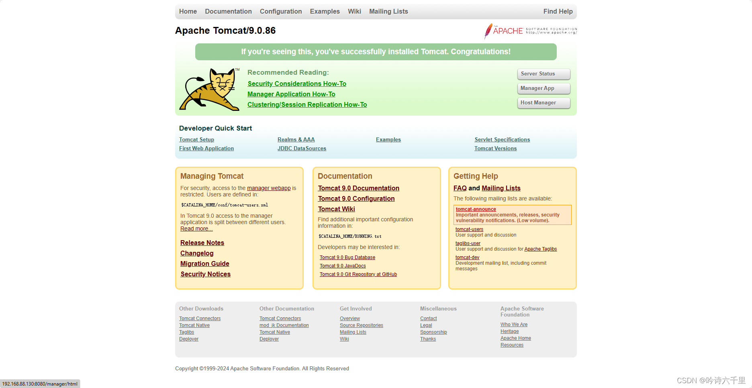Follow the manager webapp link
The height and width of the screenshot is (388, 752).
click(269, 188)
